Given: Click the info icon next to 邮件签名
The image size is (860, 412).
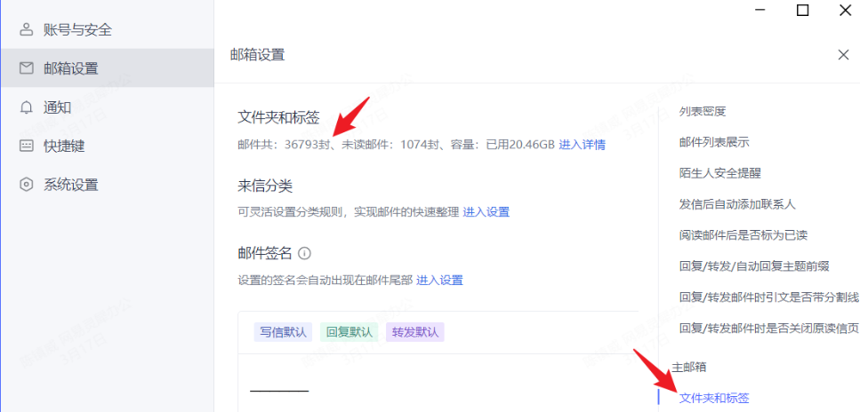Looking at the screenshot, I should (x=304, y=253).
